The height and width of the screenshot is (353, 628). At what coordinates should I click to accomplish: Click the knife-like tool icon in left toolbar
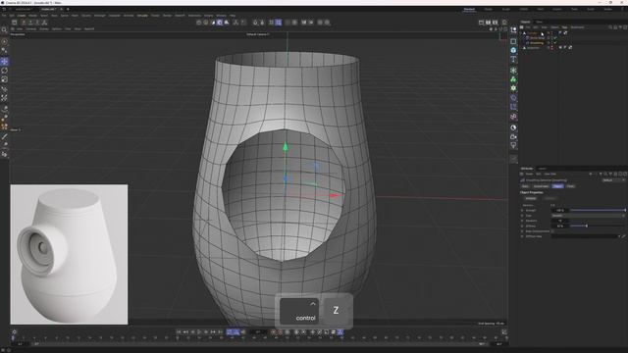(x=4, y=136)
